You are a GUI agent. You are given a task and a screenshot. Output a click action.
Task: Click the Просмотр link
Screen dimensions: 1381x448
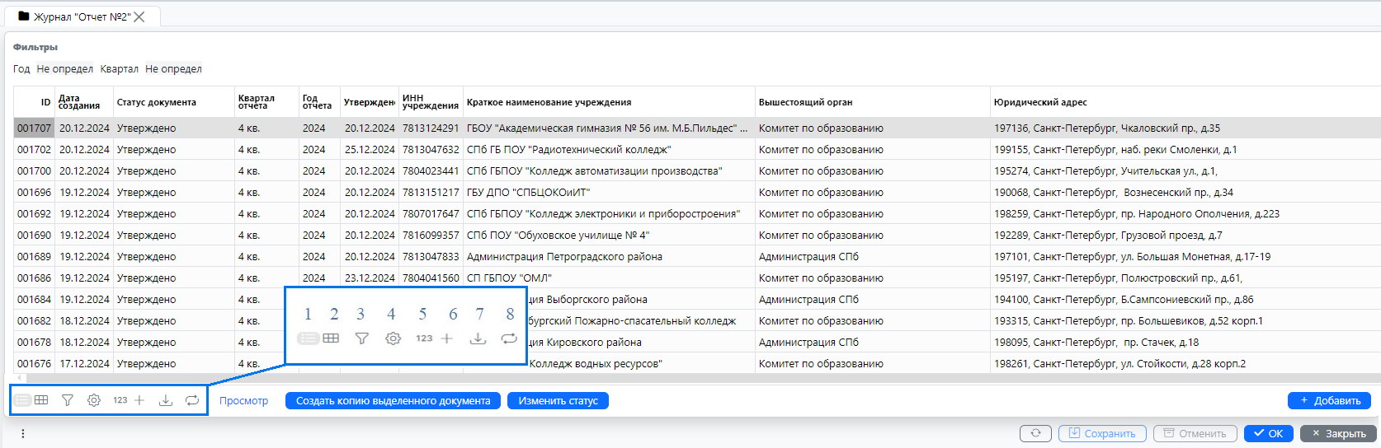click(243, 401)
